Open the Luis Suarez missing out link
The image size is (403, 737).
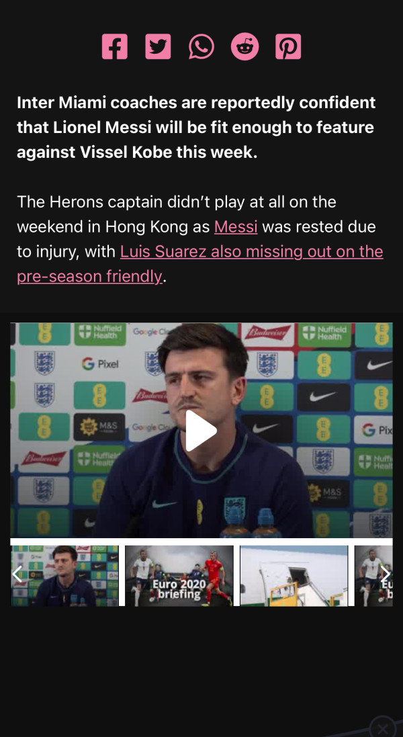(252, 251)
